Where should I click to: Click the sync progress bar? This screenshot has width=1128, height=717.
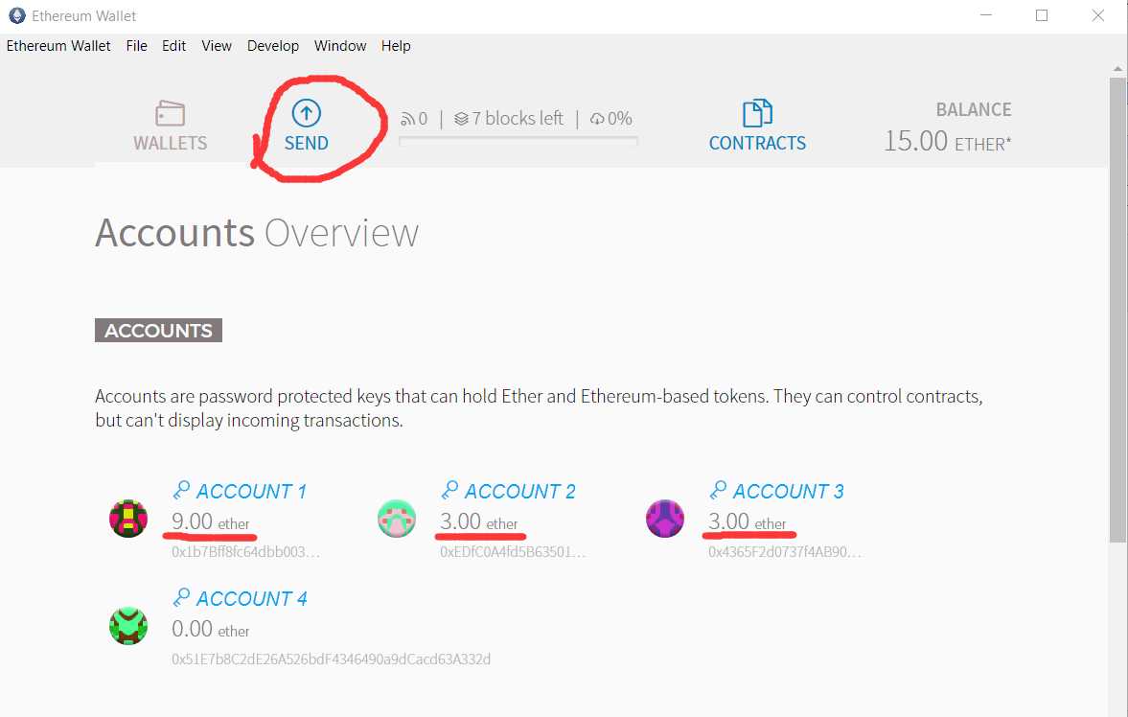click(518, 142)
